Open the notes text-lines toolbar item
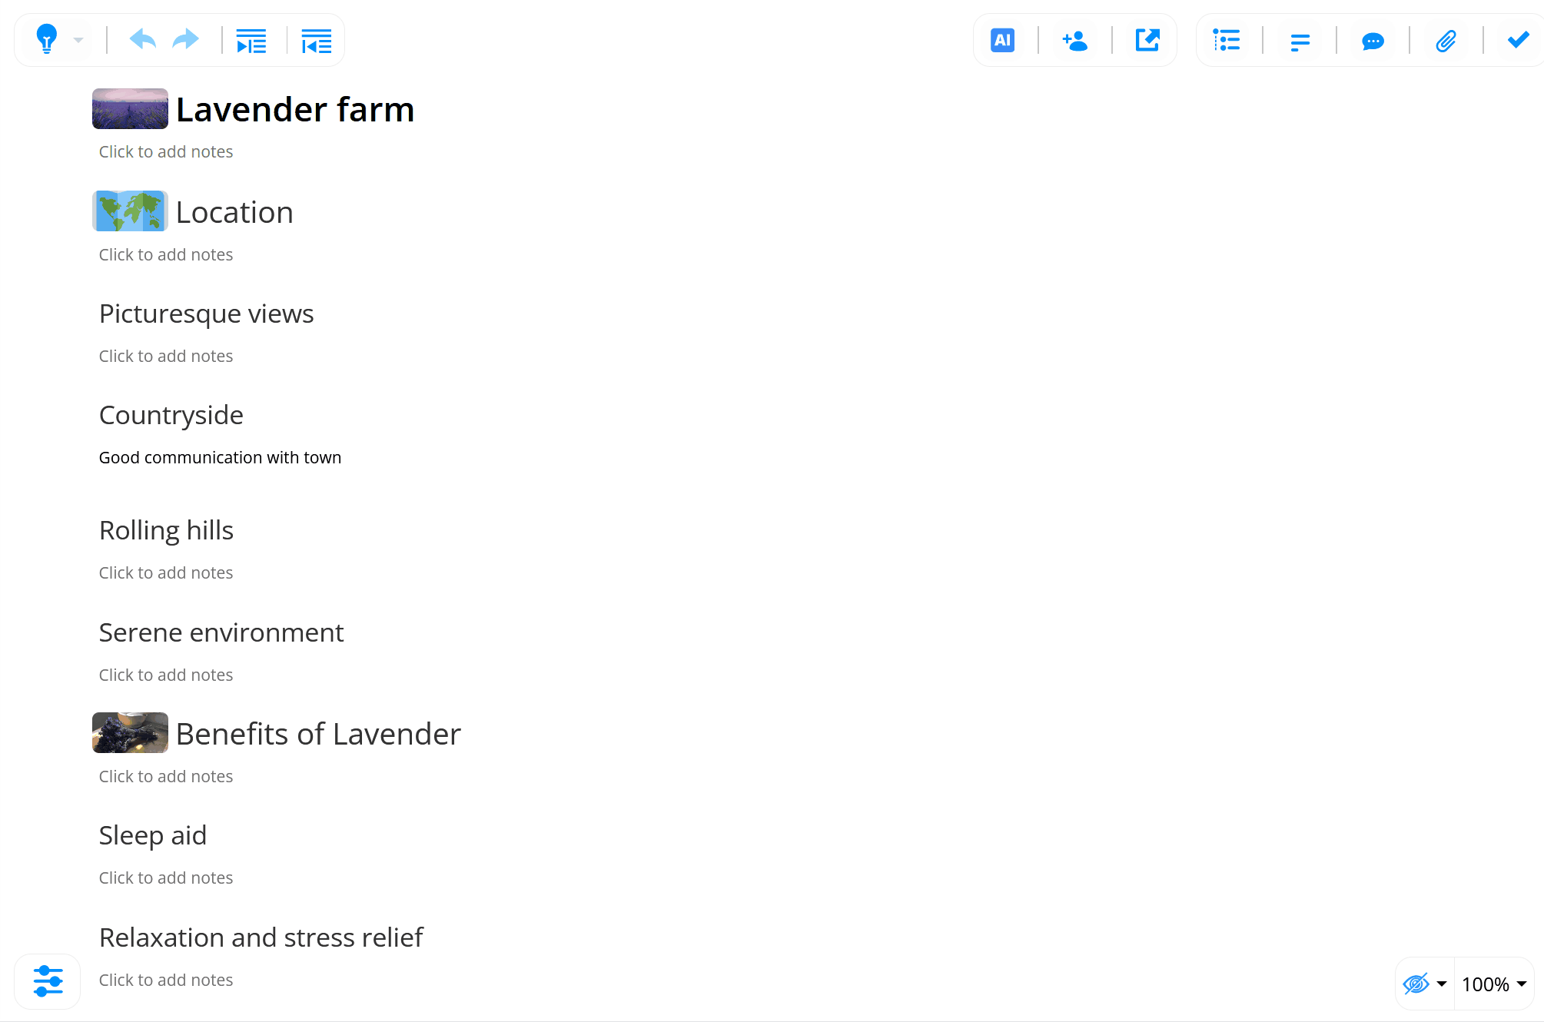1544x1022 pixels. pyautogui.click(x=1300, y=41)
